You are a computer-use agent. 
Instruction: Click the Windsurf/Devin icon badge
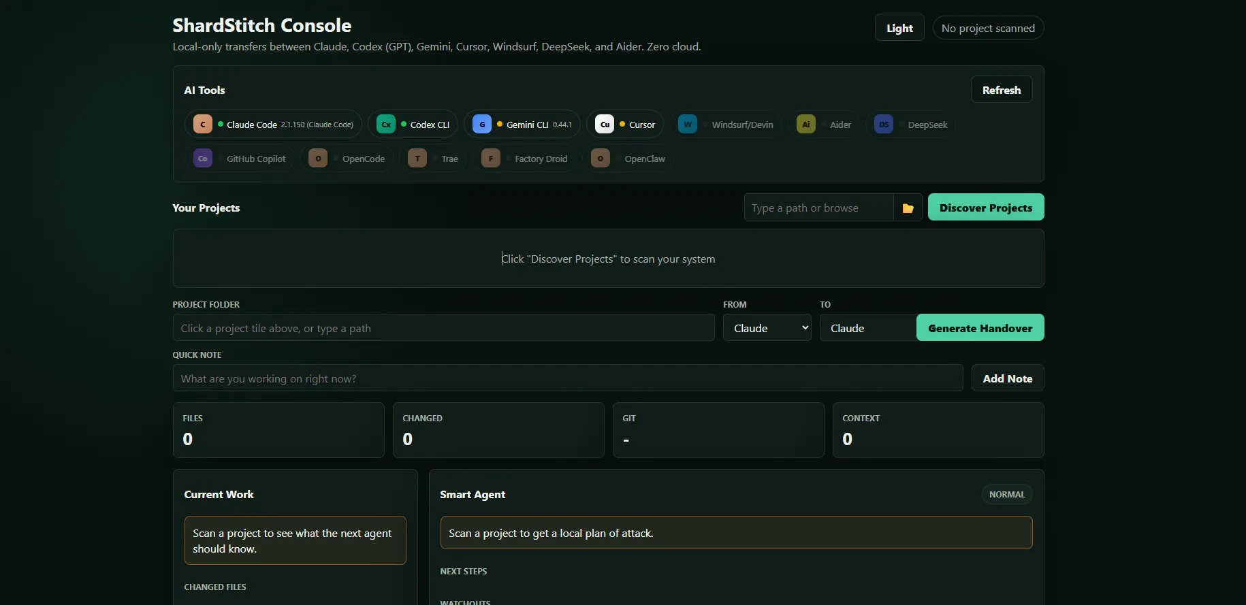click(688, 125)
